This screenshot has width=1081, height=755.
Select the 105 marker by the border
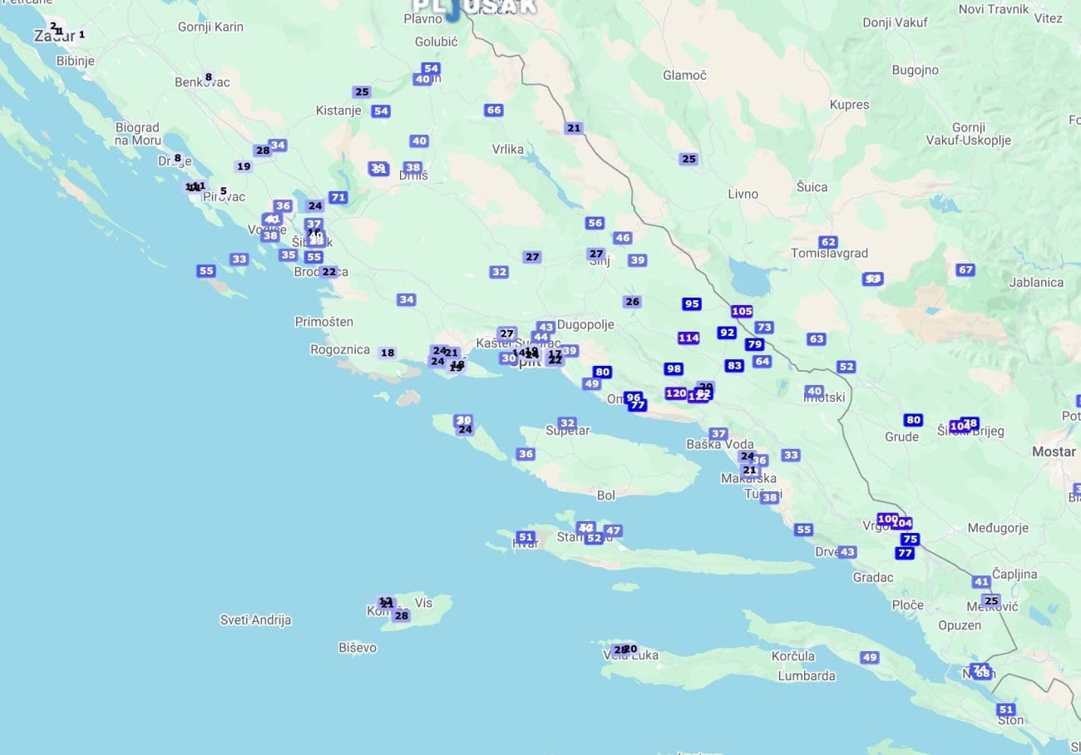(x=742, y=311)
